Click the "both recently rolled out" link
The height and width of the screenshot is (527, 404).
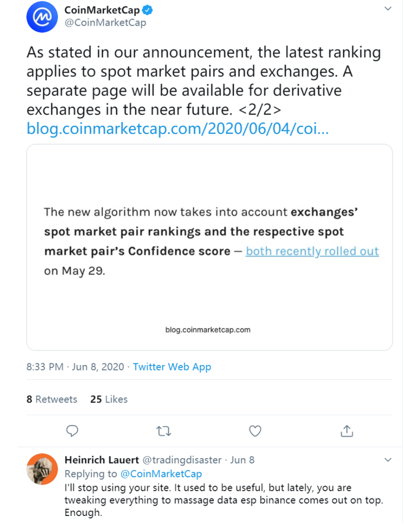point(312,251)
